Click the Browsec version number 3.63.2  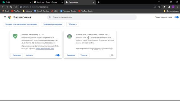click(107, 35)
